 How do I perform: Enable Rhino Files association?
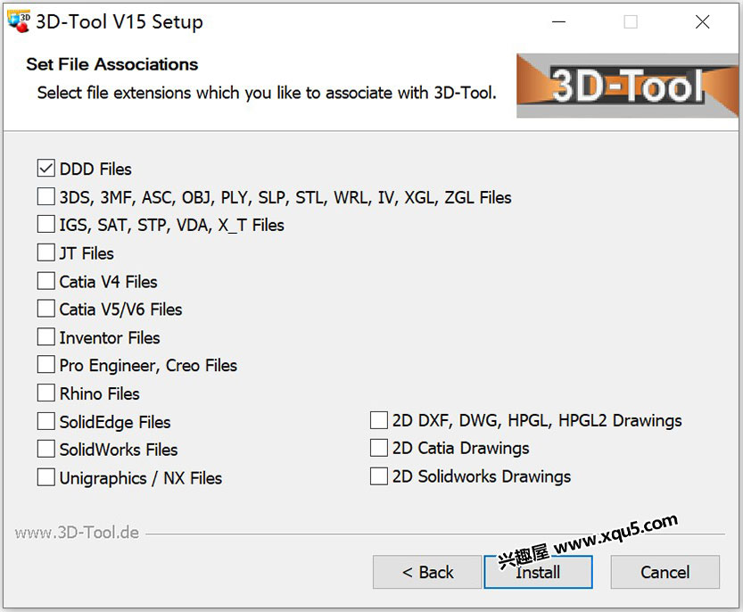pyautogui.click(x=46, y=393)
